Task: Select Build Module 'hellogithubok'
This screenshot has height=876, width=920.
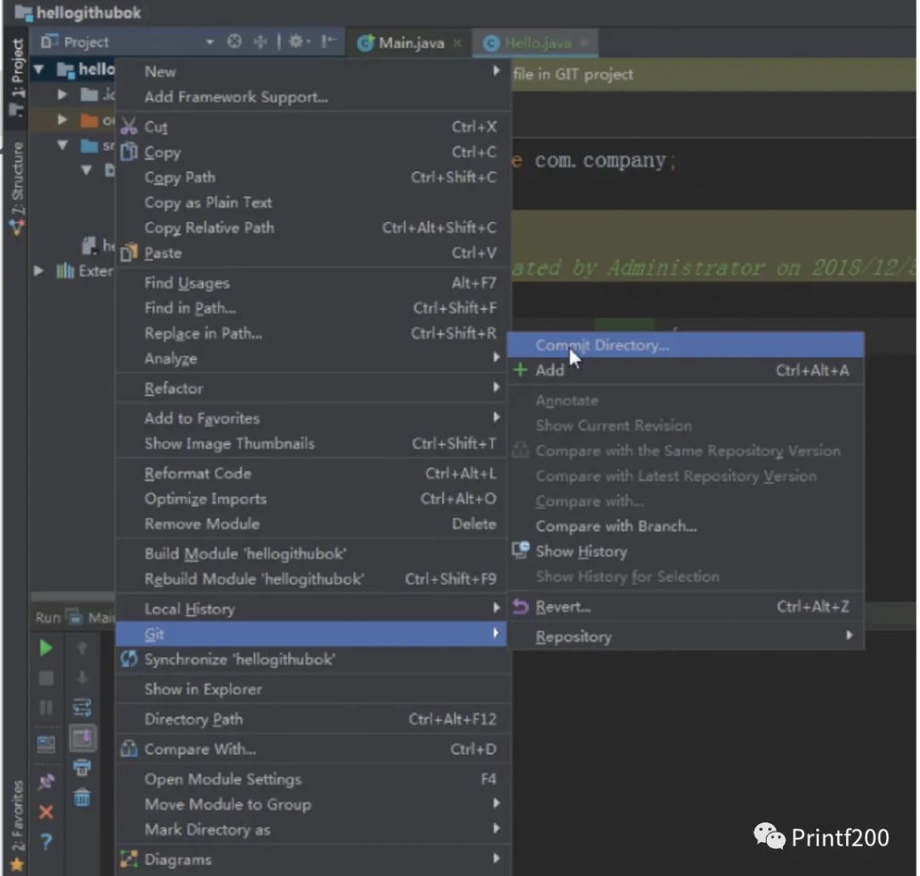Action: tap(311, 553)
